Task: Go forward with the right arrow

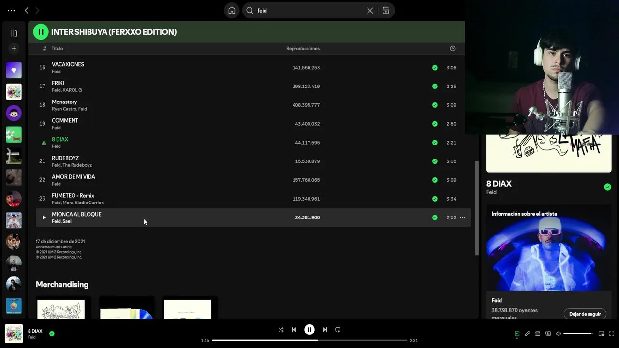Action: pos(37,10)
